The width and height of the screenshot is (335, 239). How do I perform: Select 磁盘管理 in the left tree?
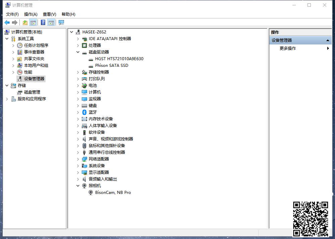tap(32, 92)
